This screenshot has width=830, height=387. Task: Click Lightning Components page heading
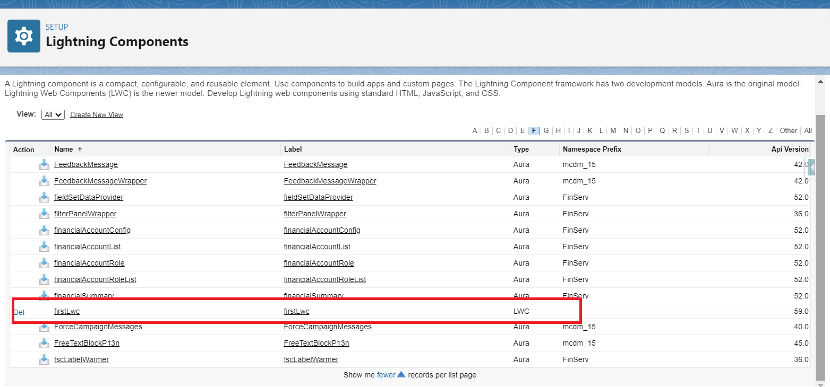(x=117, y=41)
